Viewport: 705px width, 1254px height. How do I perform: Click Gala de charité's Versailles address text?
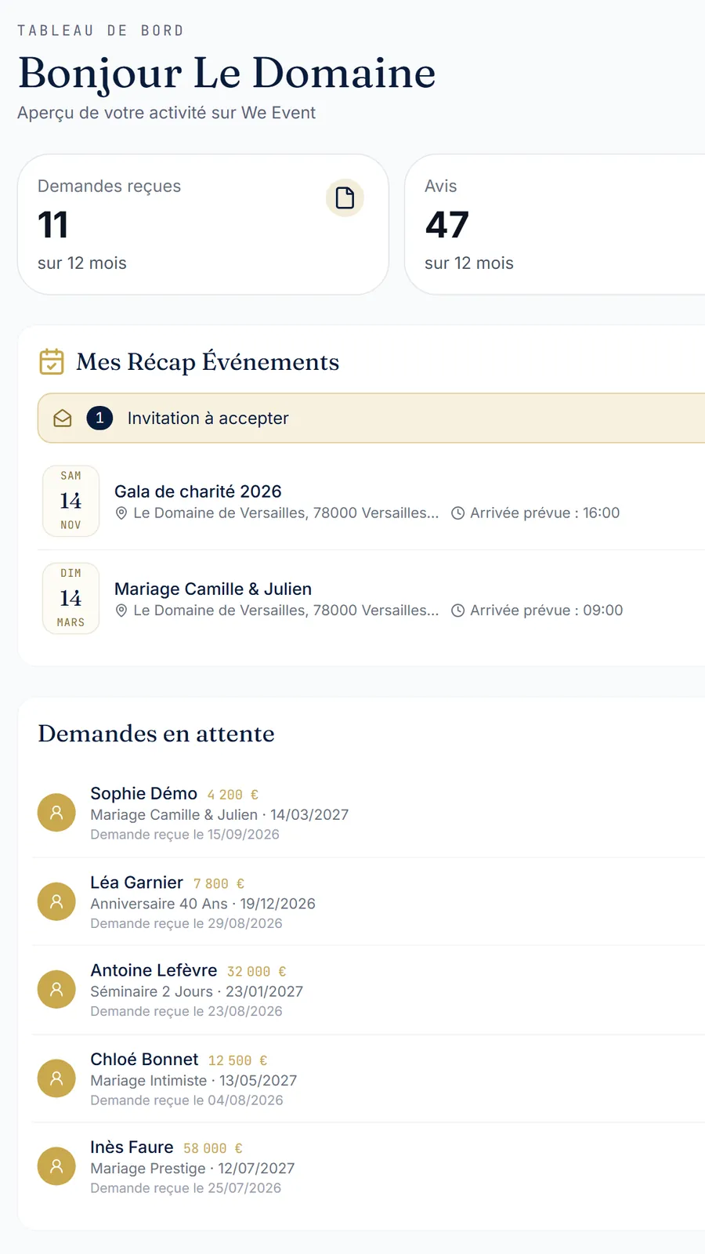(286, 513)
